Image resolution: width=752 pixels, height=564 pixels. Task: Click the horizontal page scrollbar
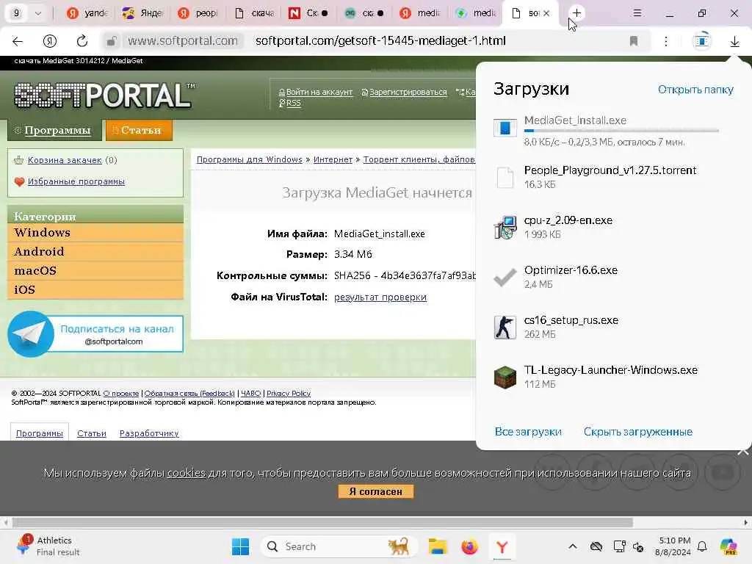(322, 523)
